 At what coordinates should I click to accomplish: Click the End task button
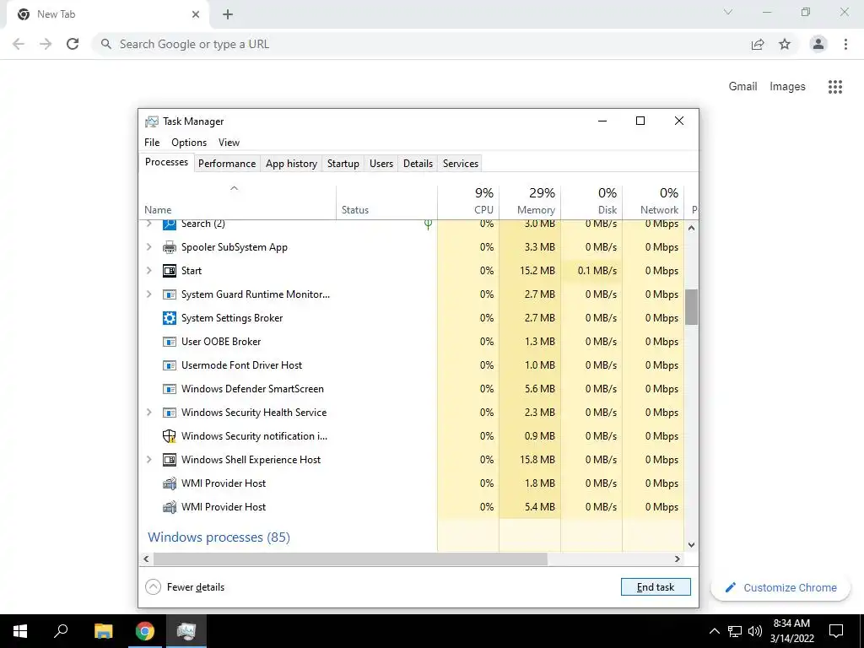(656, 587)
